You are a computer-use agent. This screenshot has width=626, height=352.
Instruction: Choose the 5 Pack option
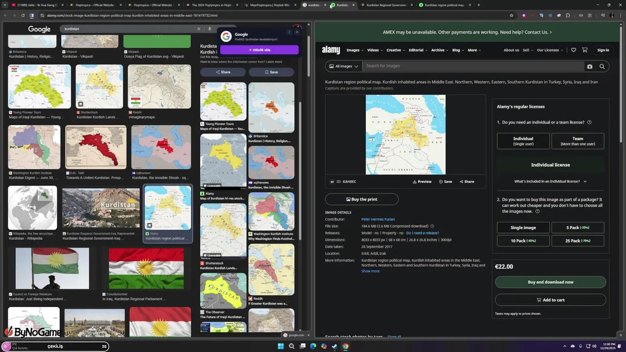coord(578,228)
